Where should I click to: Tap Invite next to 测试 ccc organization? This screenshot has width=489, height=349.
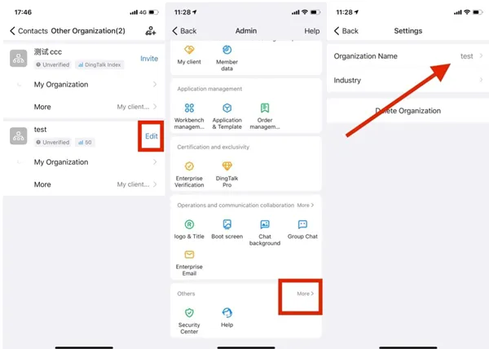(149, 59)
